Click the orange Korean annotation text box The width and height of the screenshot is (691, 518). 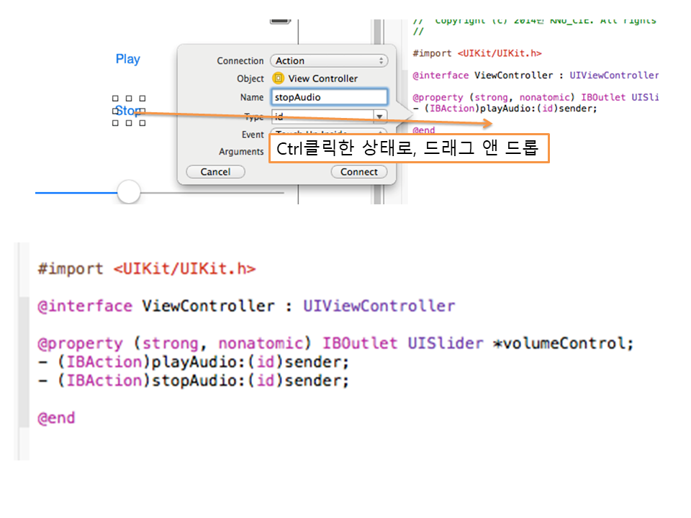pos(408,148)
